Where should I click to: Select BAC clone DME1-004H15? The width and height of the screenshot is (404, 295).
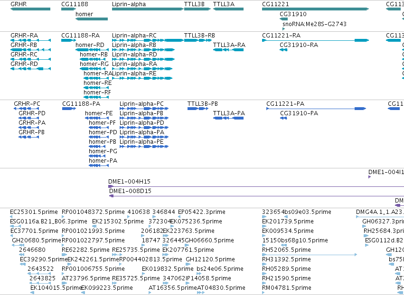pyautogui.click(x=129, y=182)
